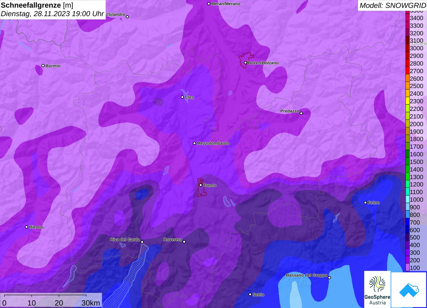
Task: Click the Predazzo town marker
Action: pos(301,113)
